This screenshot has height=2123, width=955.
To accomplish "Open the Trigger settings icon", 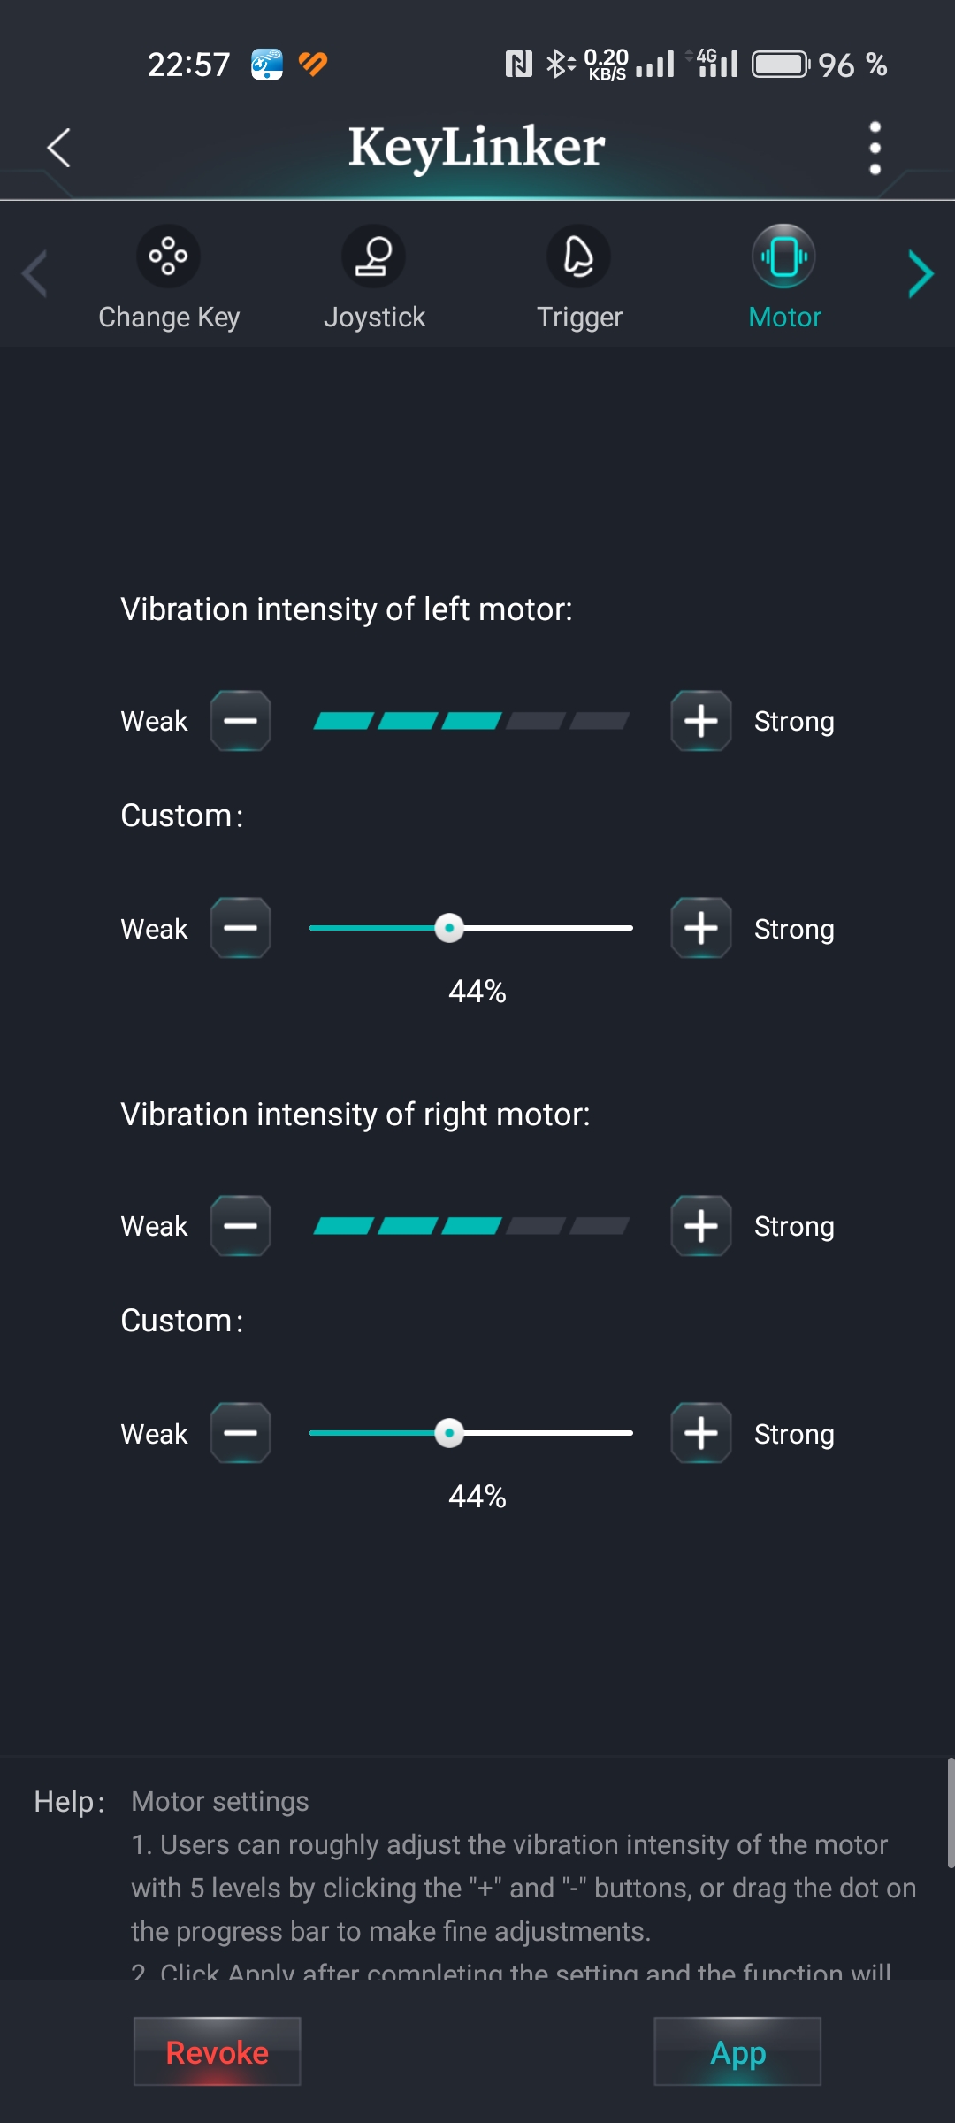I will tap(578, 257).
